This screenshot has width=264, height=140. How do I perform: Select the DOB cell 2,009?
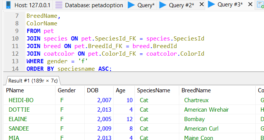tap(99, 129)
